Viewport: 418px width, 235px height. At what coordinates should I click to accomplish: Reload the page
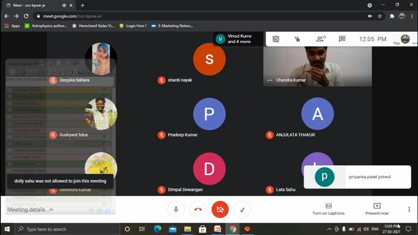click(x=26, y=17)
